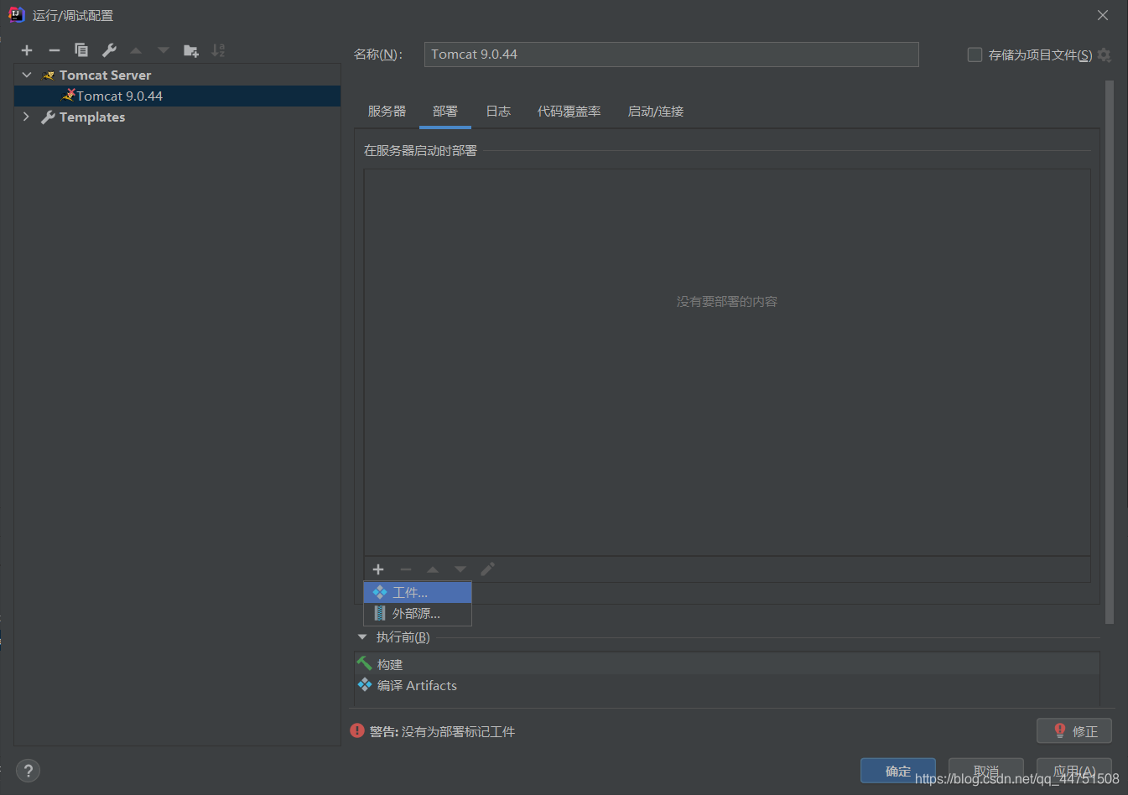Click the right panel vertical scrollbar
This screenshot has height=795, width=1128.
click(x=1110, y=352)
